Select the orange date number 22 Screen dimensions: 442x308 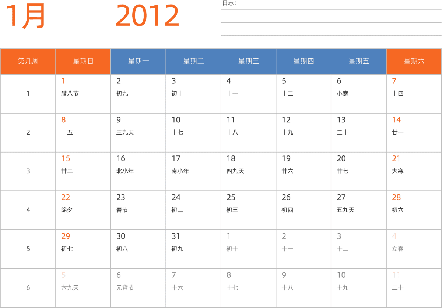pyautogui.click(x=66, y=198)
